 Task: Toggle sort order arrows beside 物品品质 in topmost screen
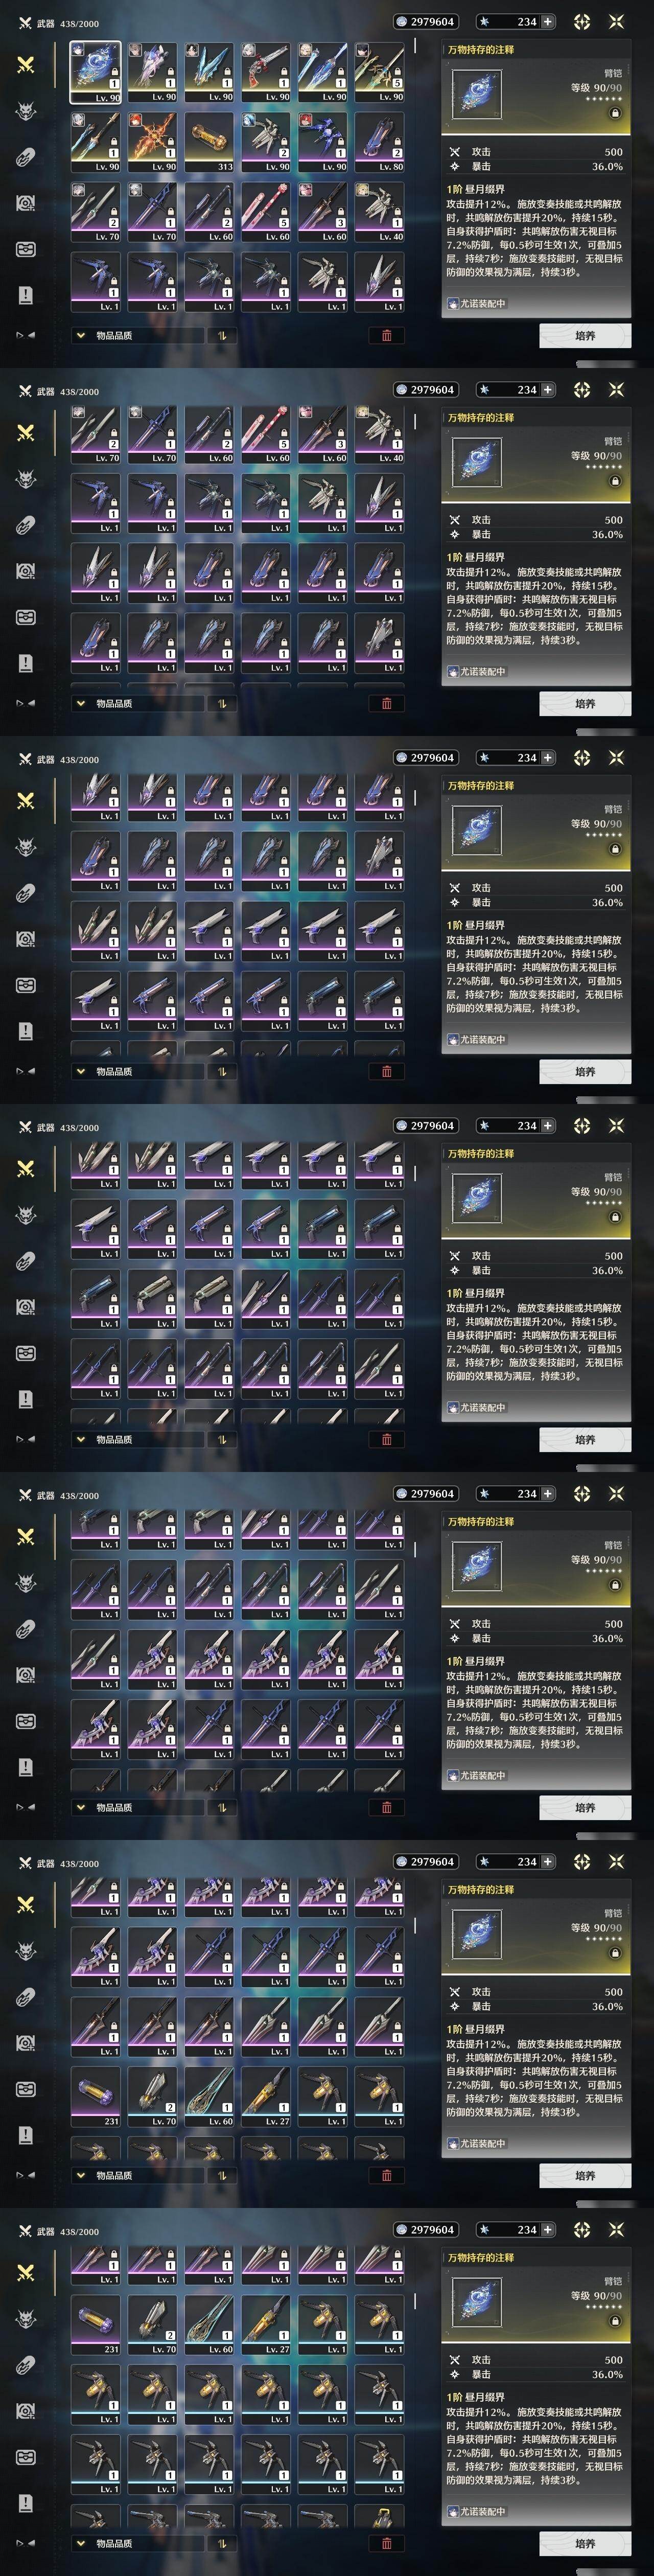coord(222,336)
